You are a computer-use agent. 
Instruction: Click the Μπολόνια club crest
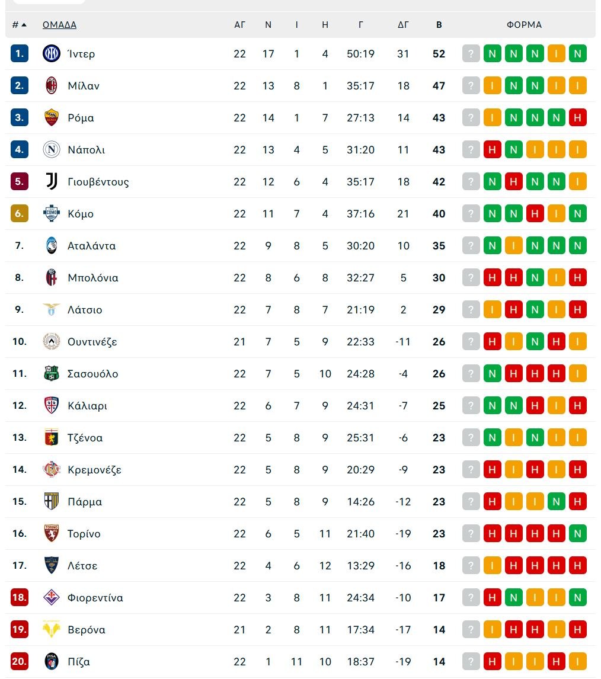tap(52, 277)
